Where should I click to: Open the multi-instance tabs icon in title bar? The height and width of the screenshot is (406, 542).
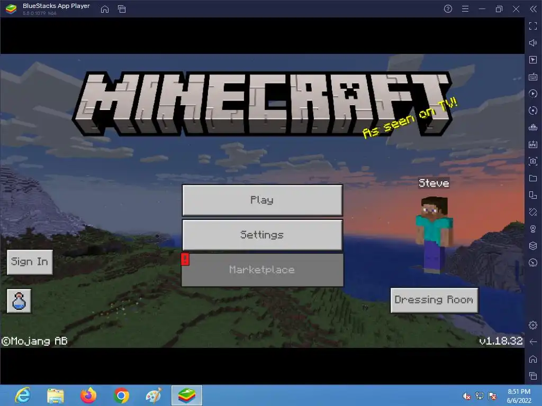122,9
